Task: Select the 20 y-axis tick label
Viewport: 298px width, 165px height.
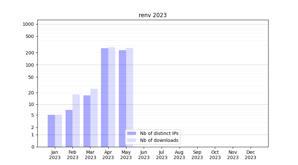Action: pyautogui.click(x=31, y=93)
